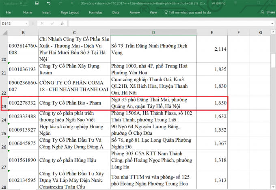The width and height of the screenshot is (276, 190).
Task: Click the Save icon in title bar
Action: (37, 3)
